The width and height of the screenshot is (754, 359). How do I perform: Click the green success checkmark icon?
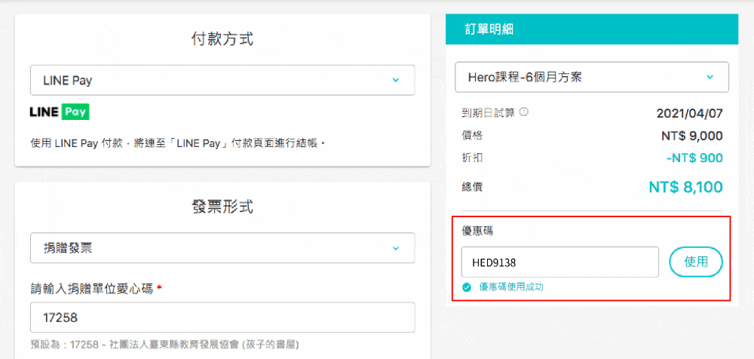pos(467,287)
